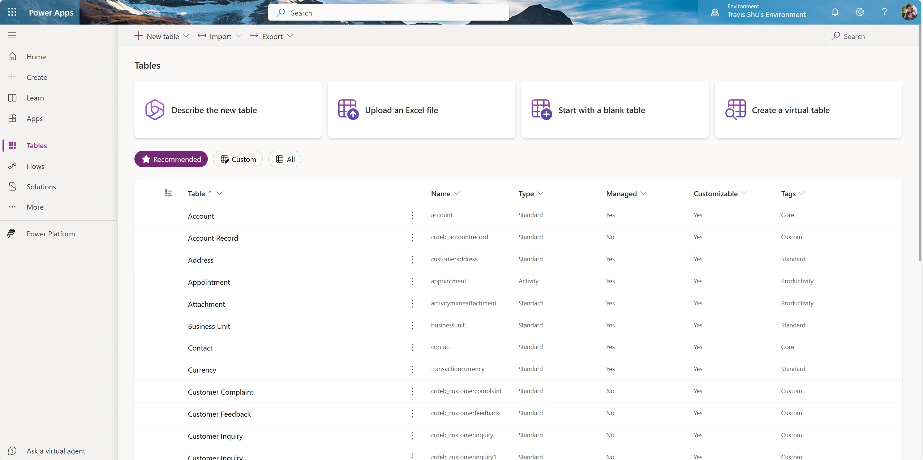Show All tables filter

click(x=284, y=159)
